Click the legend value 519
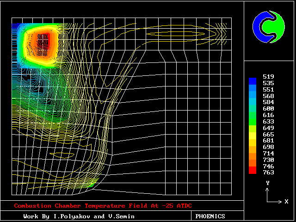Viewport: 296px width, 222px height. [x=268, y=76]
